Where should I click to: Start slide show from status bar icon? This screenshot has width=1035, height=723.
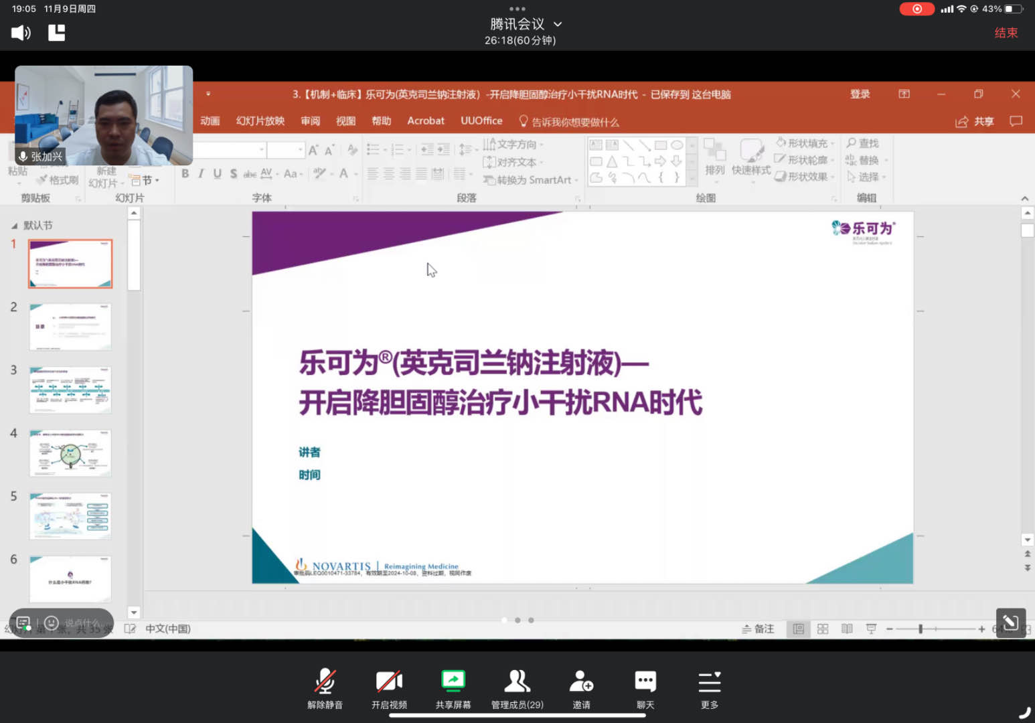click(x=871, y=629)
